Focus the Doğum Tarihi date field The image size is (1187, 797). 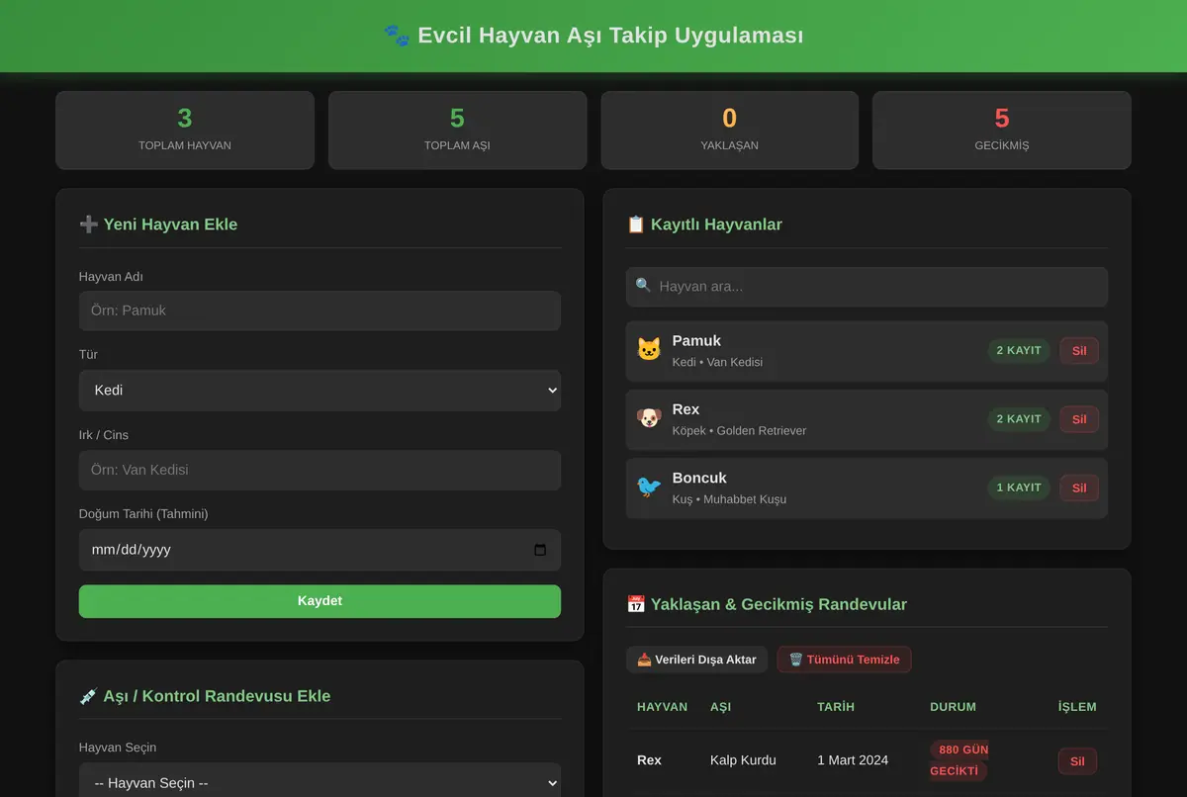pyautogui.click(x=320, y=550)
